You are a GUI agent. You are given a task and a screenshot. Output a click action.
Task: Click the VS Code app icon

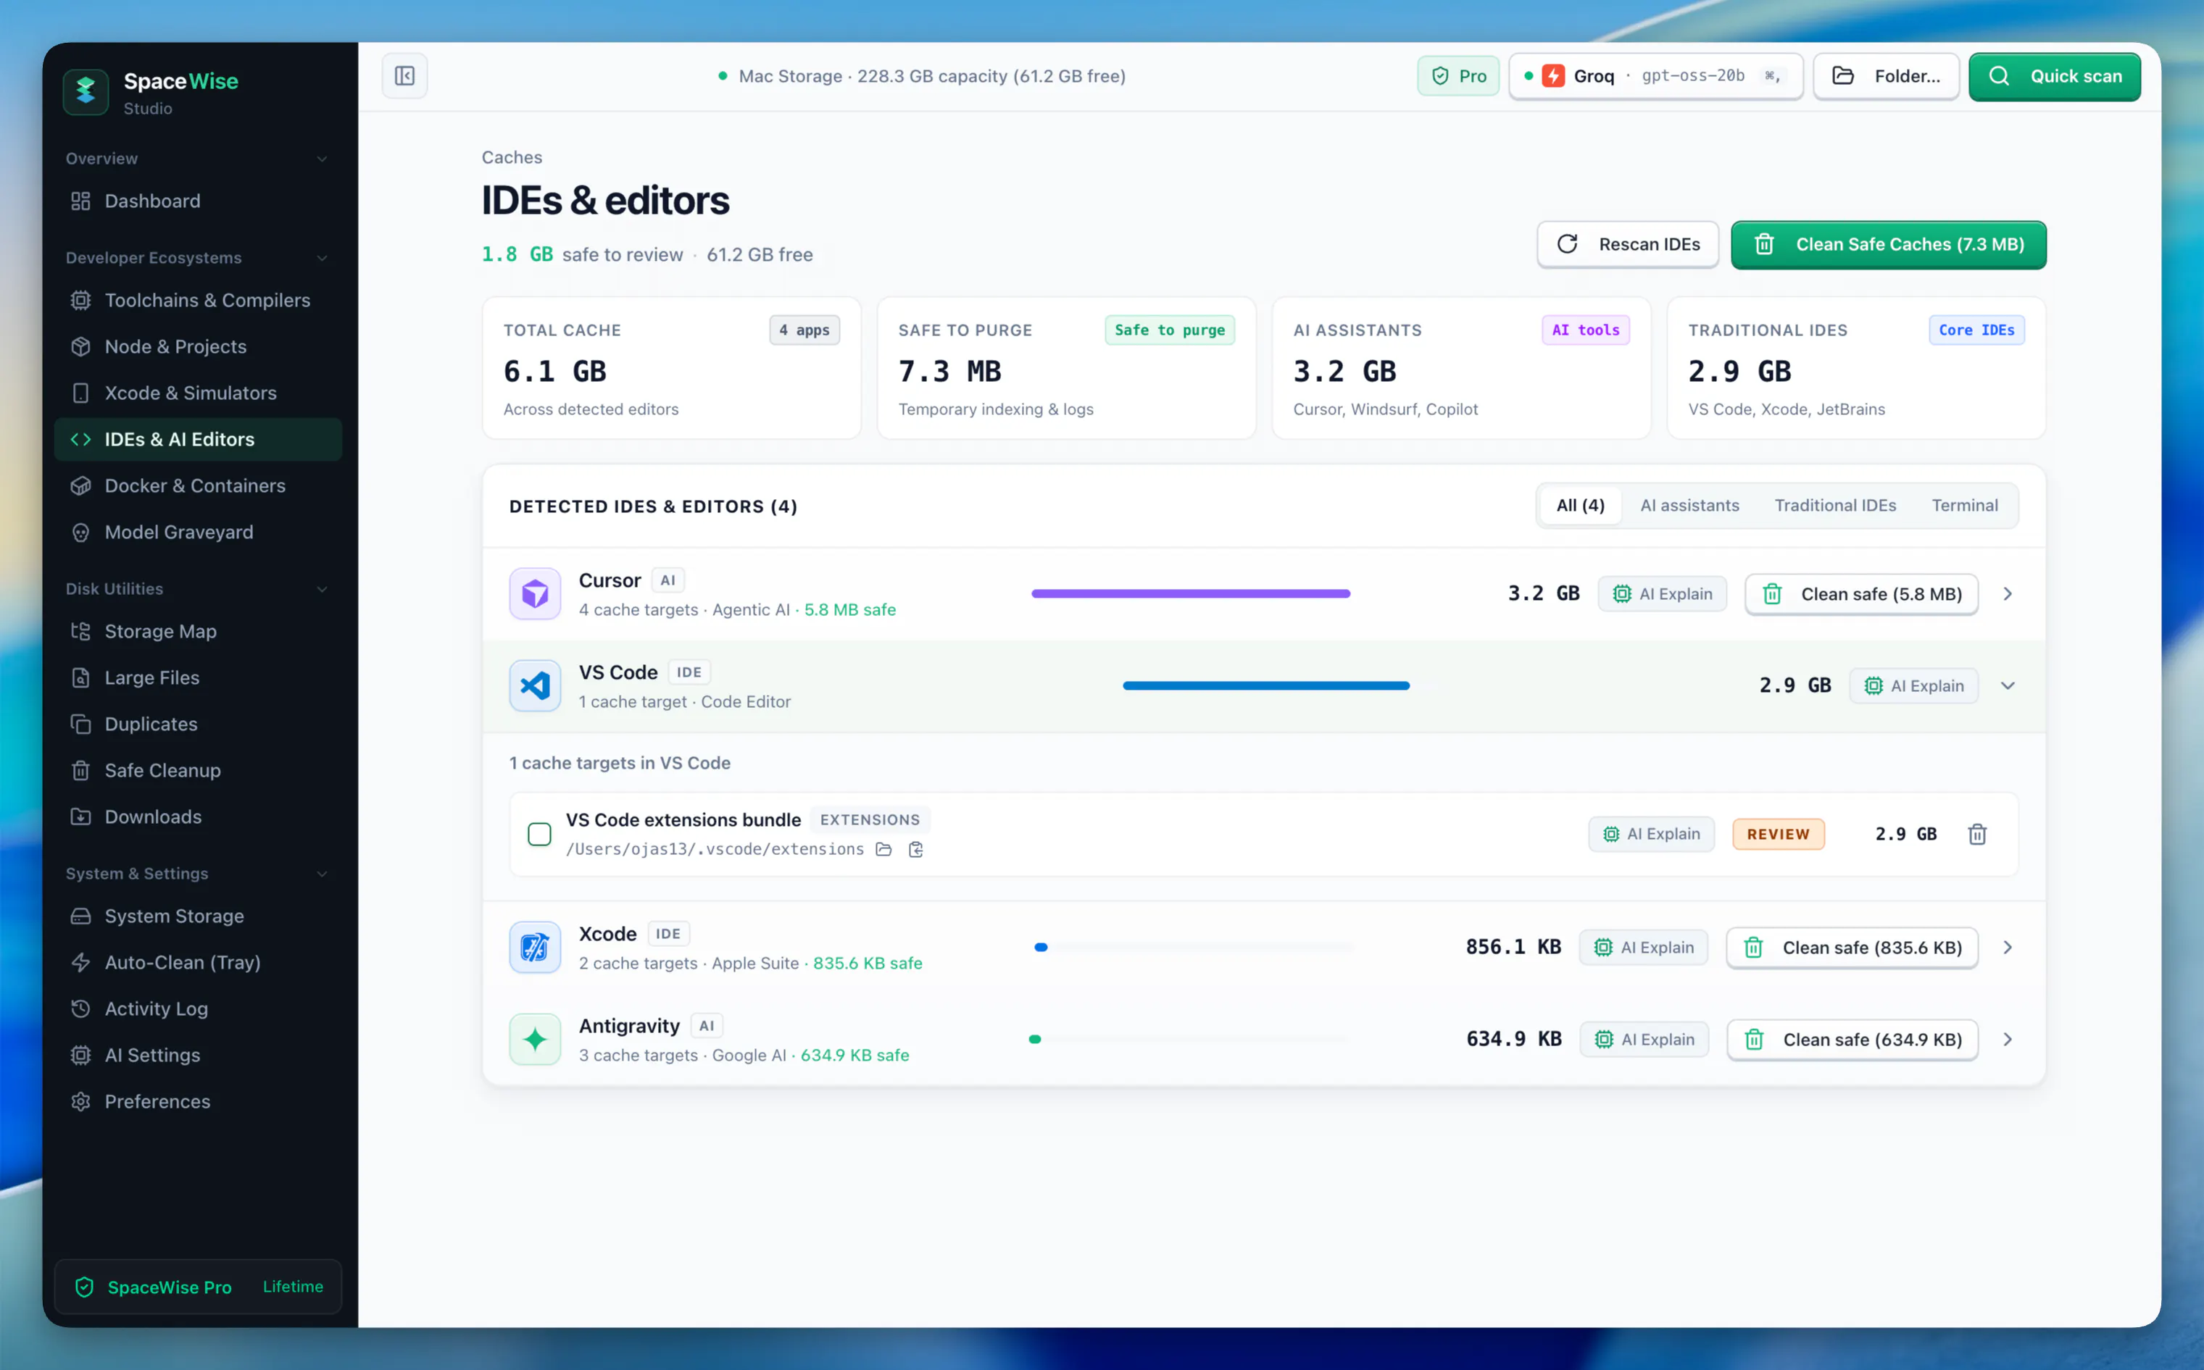pos(535,686)
